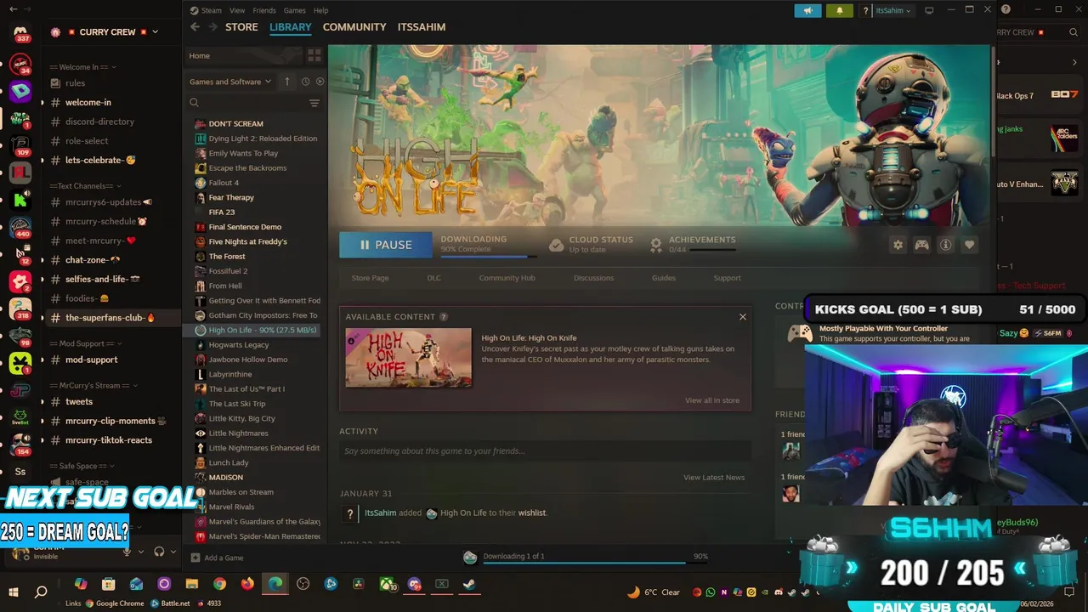Image resolution: width=1088 pixels, height=612 pixels.
Task: Select Marvel Rivals in library list
Action: tap(232, 507)
